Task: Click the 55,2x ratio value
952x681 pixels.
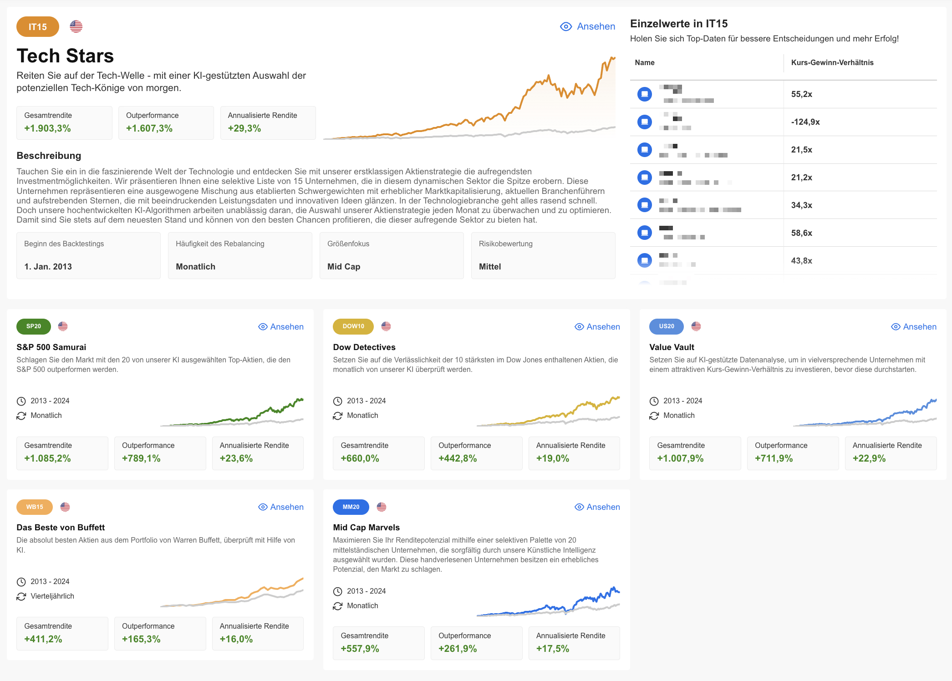Action: [802, 94]
